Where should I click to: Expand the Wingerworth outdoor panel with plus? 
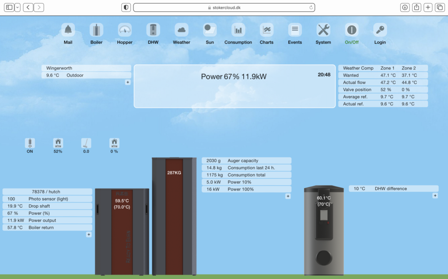click(x=128, y=82)
